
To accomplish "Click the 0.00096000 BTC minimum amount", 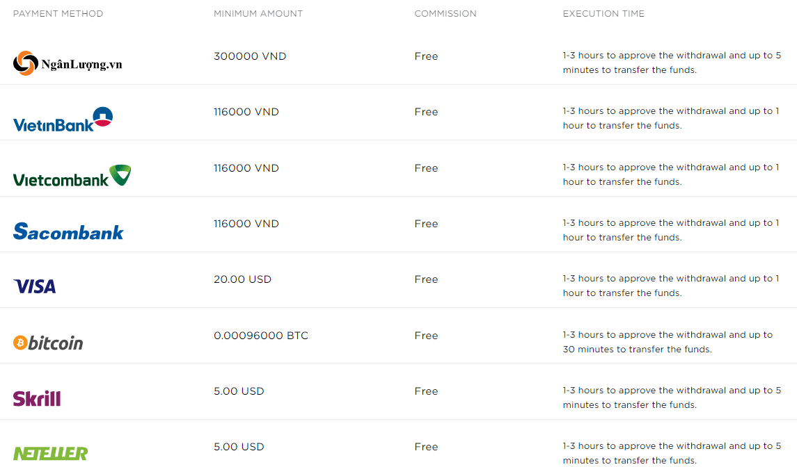I will point(261,336).
